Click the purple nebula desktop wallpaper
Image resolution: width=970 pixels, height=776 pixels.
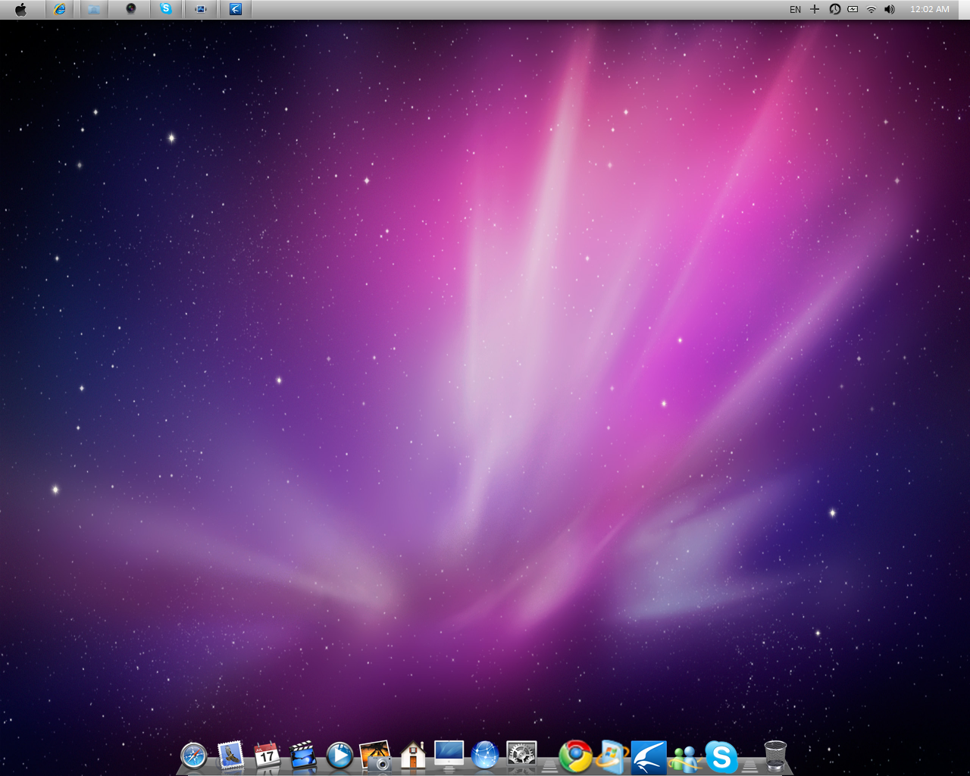(x=485, y=379)
